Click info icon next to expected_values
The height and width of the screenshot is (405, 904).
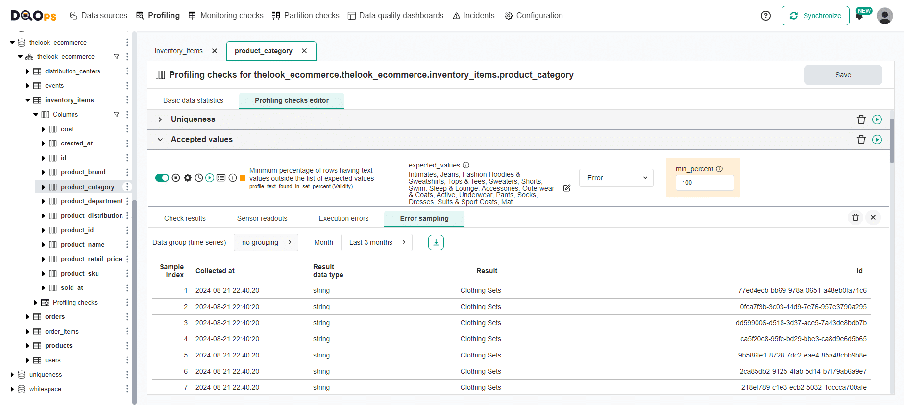click(x=466, y=165)
